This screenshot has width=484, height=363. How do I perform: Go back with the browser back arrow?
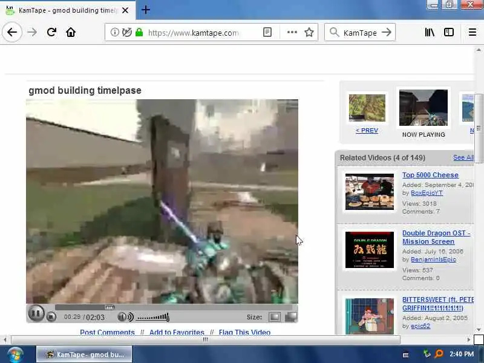coord(12,32)
